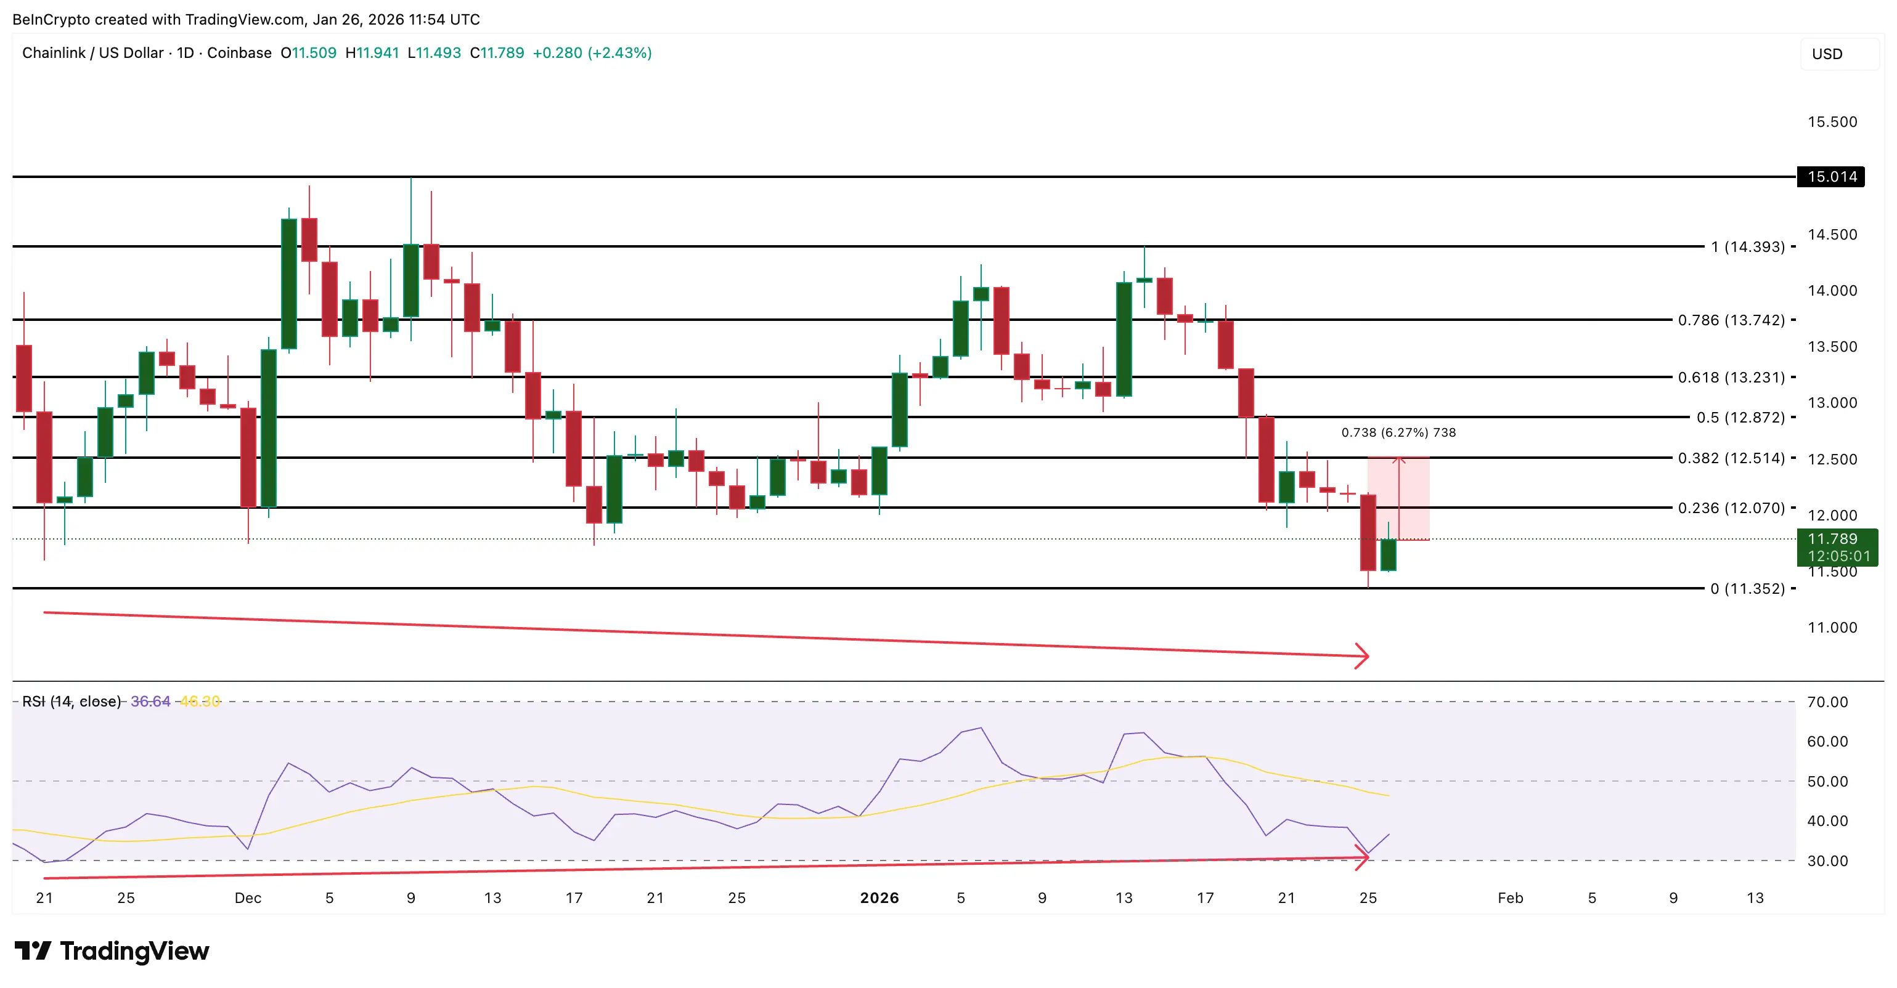Click the TradingView logo icon
Viewport: 1897px width, 988px height.
click(33, 950)
